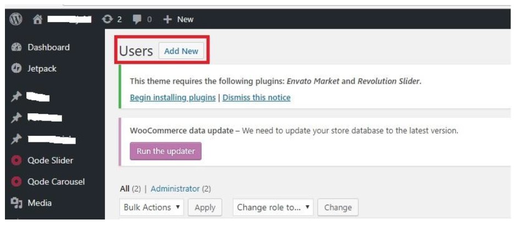Open the Media library icon
This screenshot has height=225, width=516.
coord(16,203)
